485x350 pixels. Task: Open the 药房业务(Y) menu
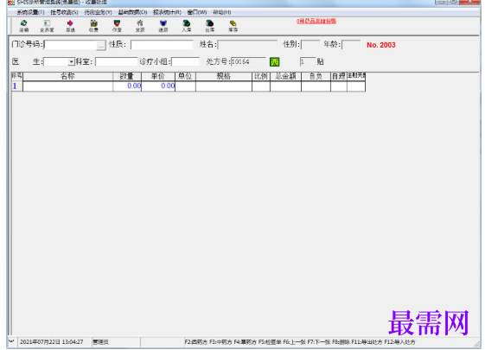coord(98,12)
